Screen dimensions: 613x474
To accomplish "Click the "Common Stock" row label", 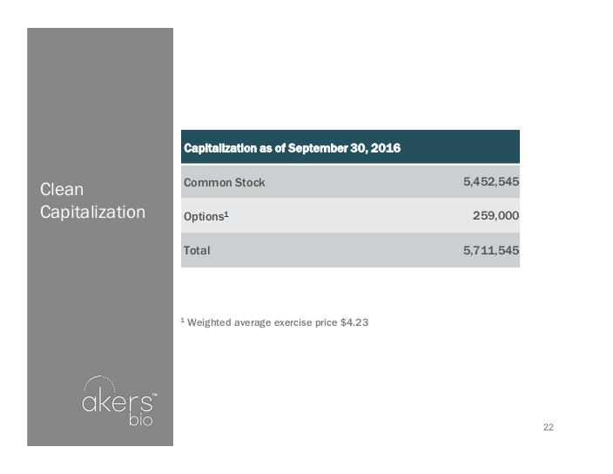I will pyautogui.click(x=224, y=183).
